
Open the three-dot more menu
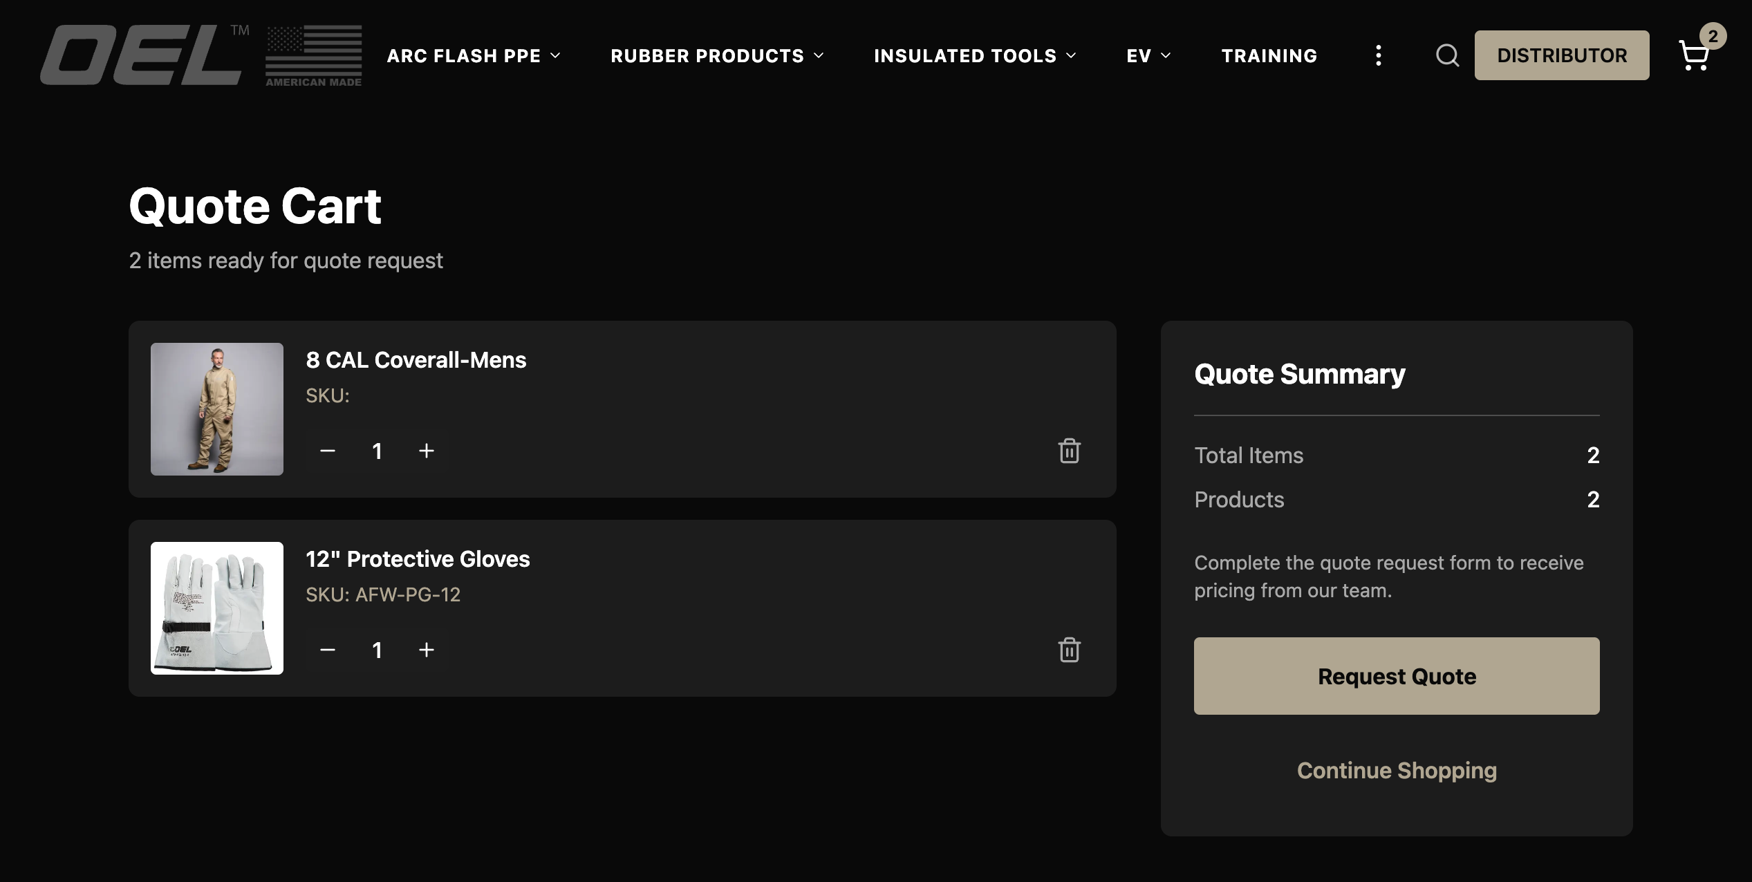click(1379, 55)
